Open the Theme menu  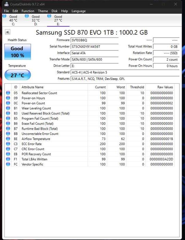click(x=43, y=11)
